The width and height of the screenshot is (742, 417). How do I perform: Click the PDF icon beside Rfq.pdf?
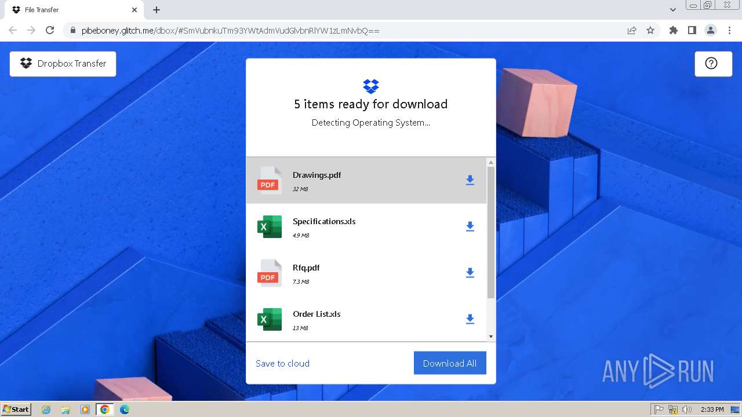269,273
